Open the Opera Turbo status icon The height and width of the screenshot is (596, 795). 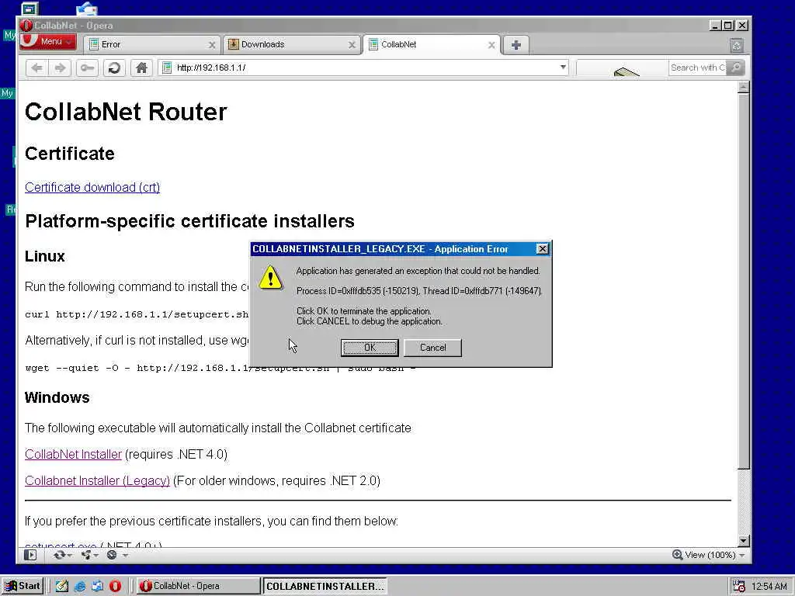[112, 555]
